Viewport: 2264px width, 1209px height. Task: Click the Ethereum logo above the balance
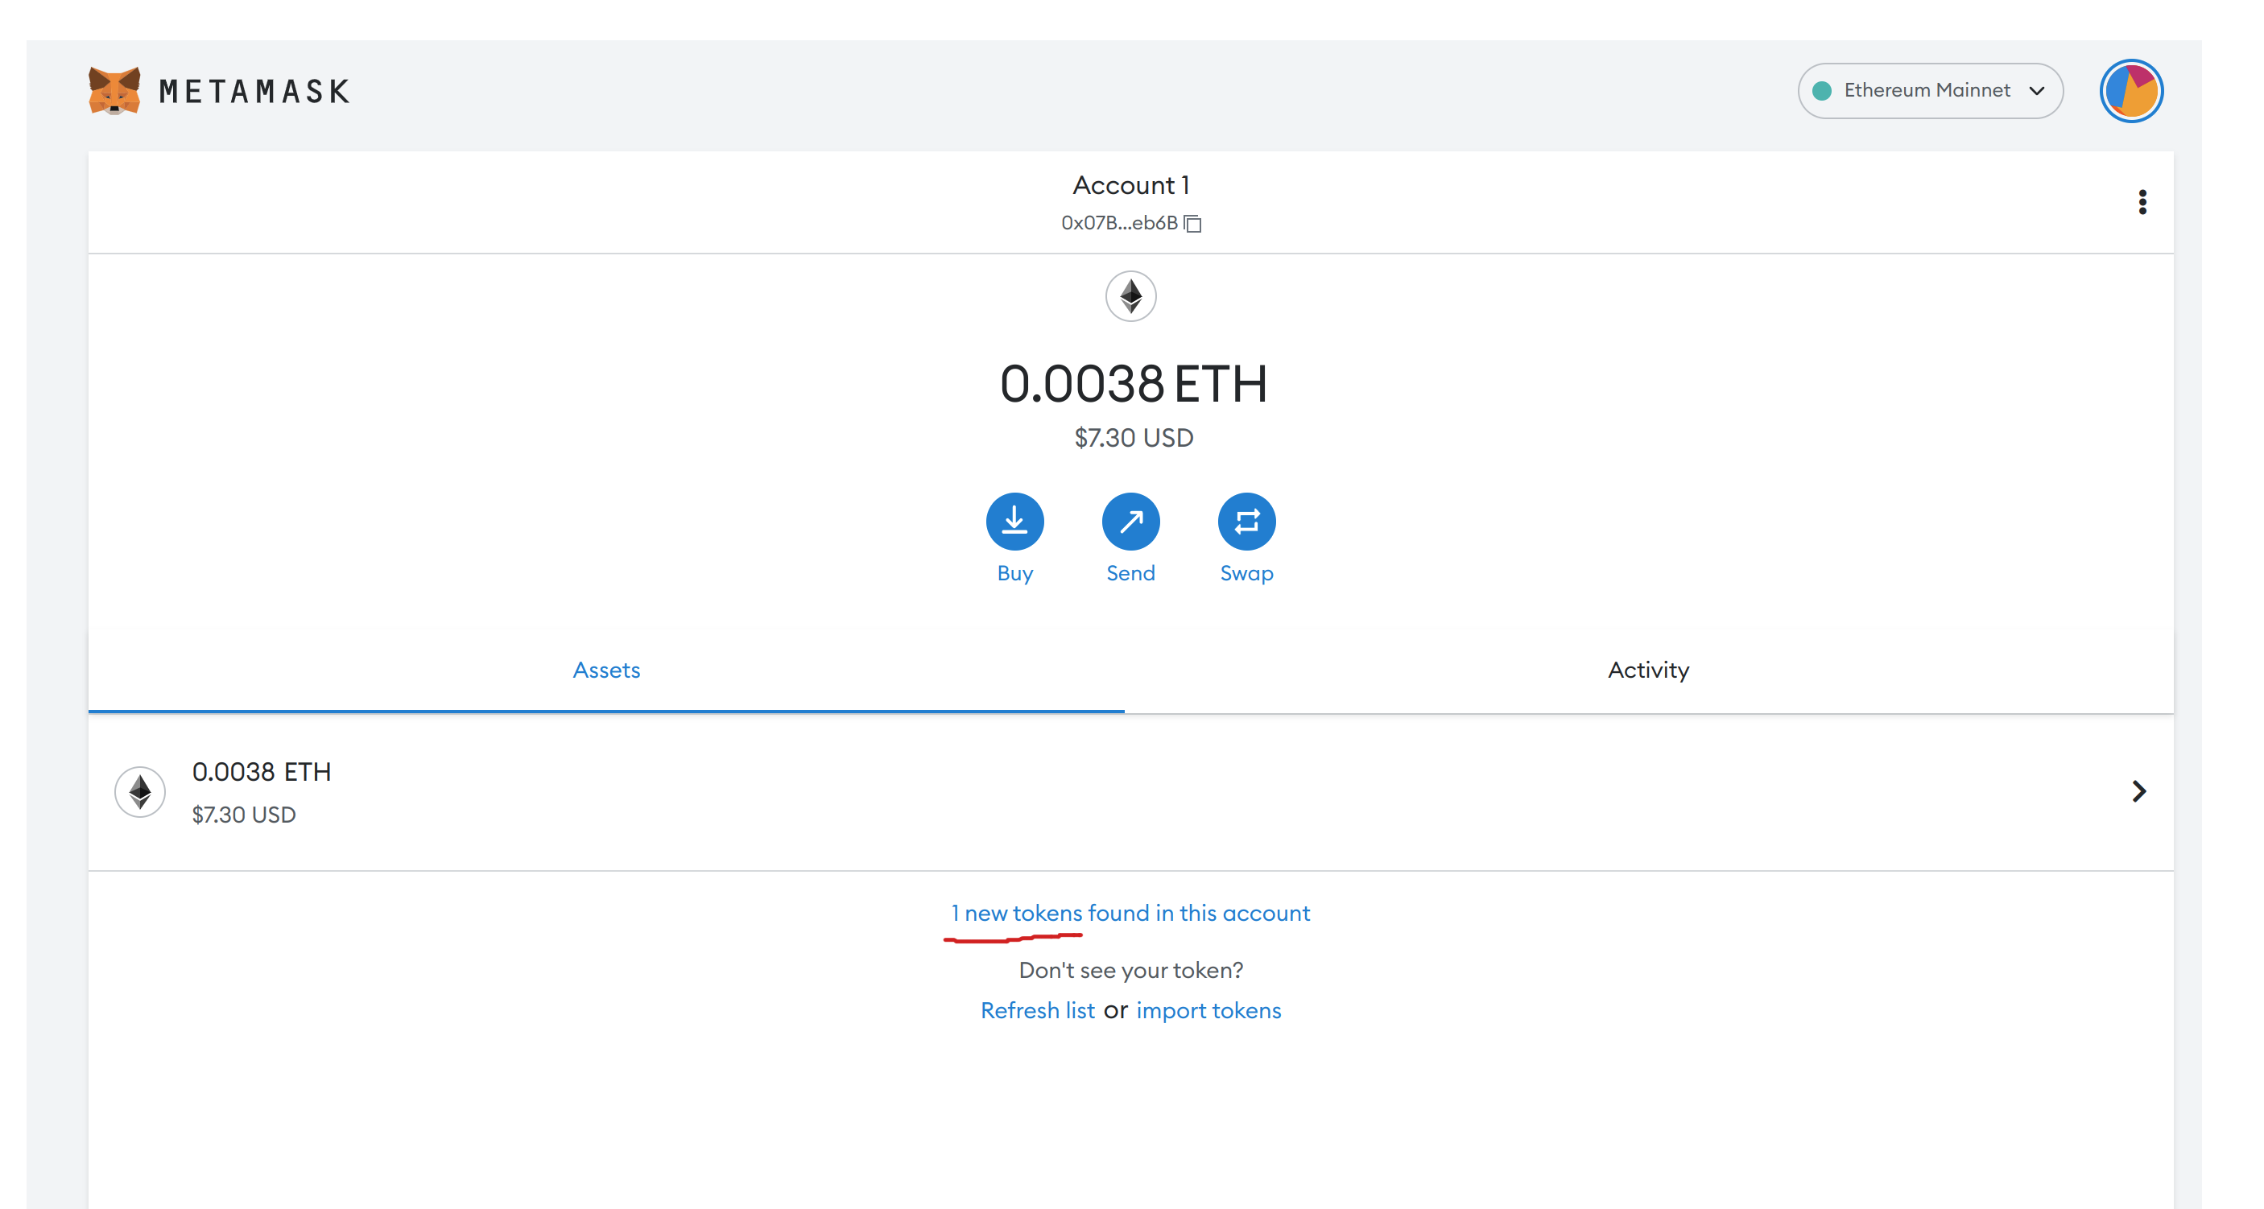click(1131, 297)
